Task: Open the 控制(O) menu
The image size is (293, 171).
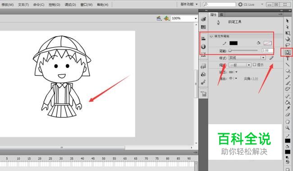Action: tap(55, 4)
